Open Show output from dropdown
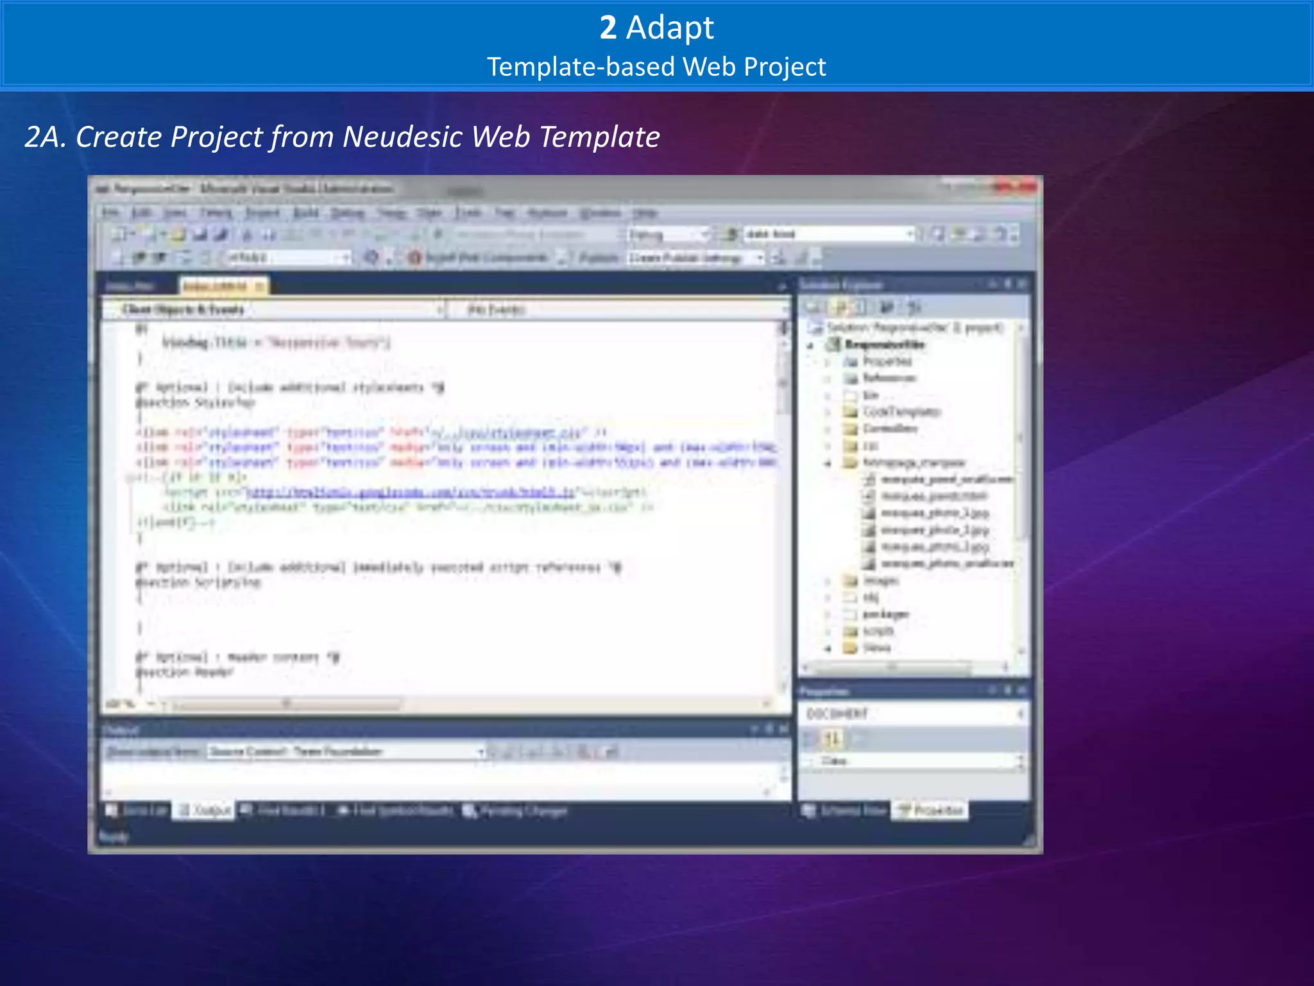 [347, 751]
